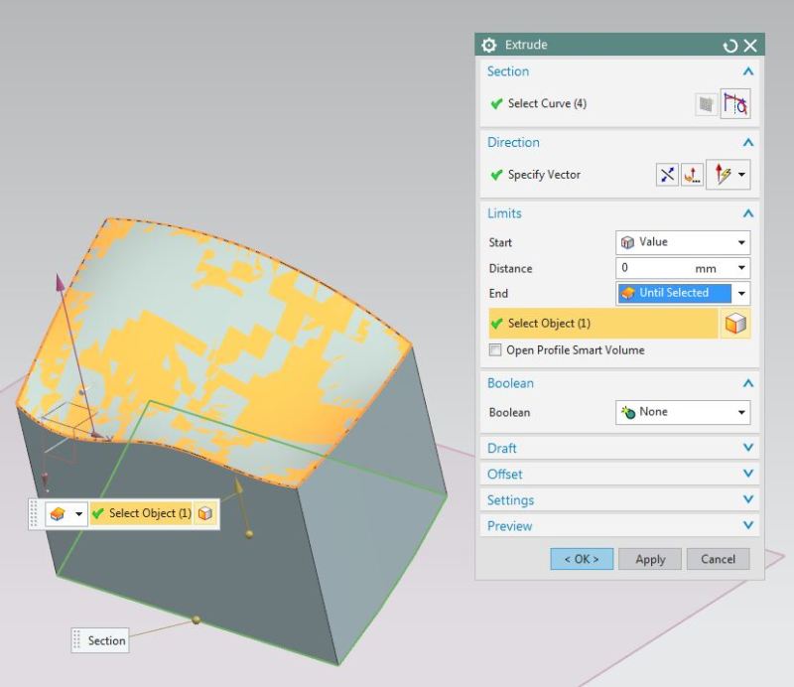Viewport: 794px width, 687px height.
Task: Open the Start limit Value dropdown
Action: [x=683, y=242]
